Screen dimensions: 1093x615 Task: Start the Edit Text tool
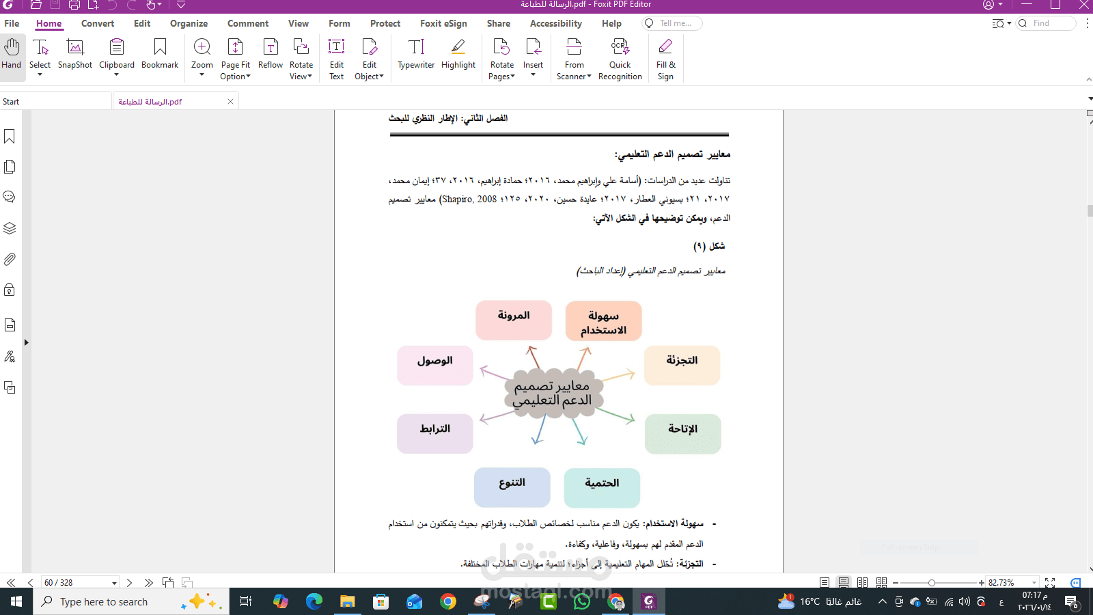click(x=337, y=59)
